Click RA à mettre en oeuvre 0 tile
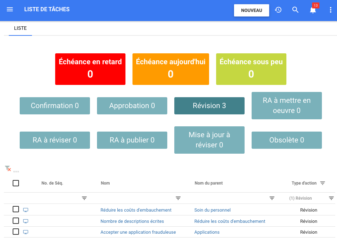337x240 pixels. click(287, 106)
